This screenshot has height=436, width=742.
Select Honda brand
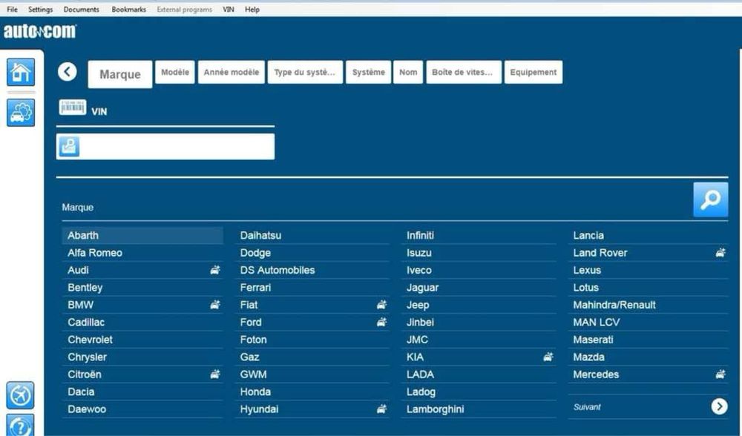[312, 392]
